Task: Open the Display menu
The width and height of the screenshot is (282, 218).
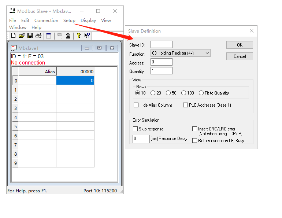Action: click(88, 21)
